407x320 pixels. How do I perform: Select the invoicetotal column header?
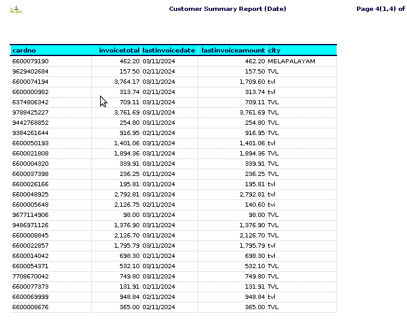119,51
